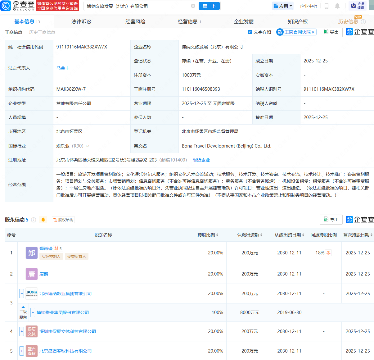
Task: Click the 查一下 search button
Action: pos(209,6)
